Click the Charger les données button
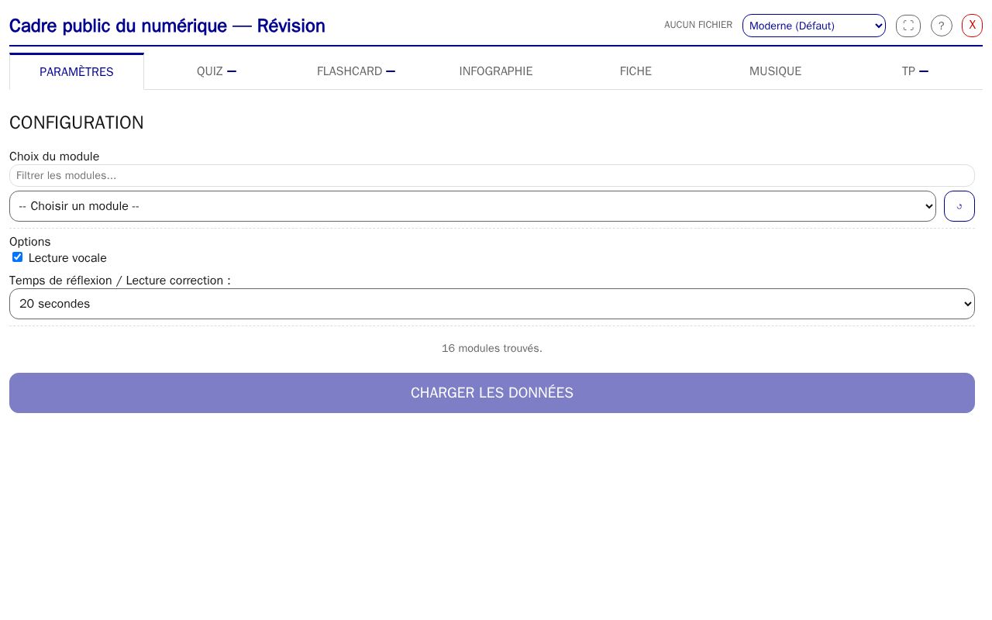992x620 pixels. [x=492, y=393]
